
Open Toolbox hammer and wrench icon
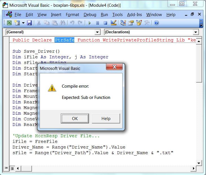click(x=147, y=23)
